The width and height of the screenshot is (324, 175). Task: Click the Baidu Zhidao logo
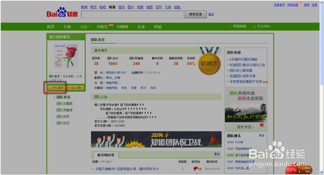coord(62,13)
